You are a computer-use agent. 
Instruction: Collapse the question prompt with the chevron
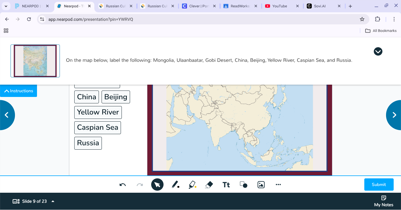378,51
